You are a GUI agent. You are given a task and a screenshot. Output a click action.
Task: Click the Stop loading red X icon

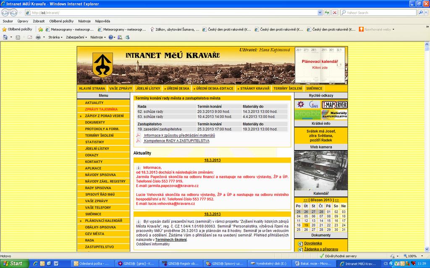(x=335, y=13)
